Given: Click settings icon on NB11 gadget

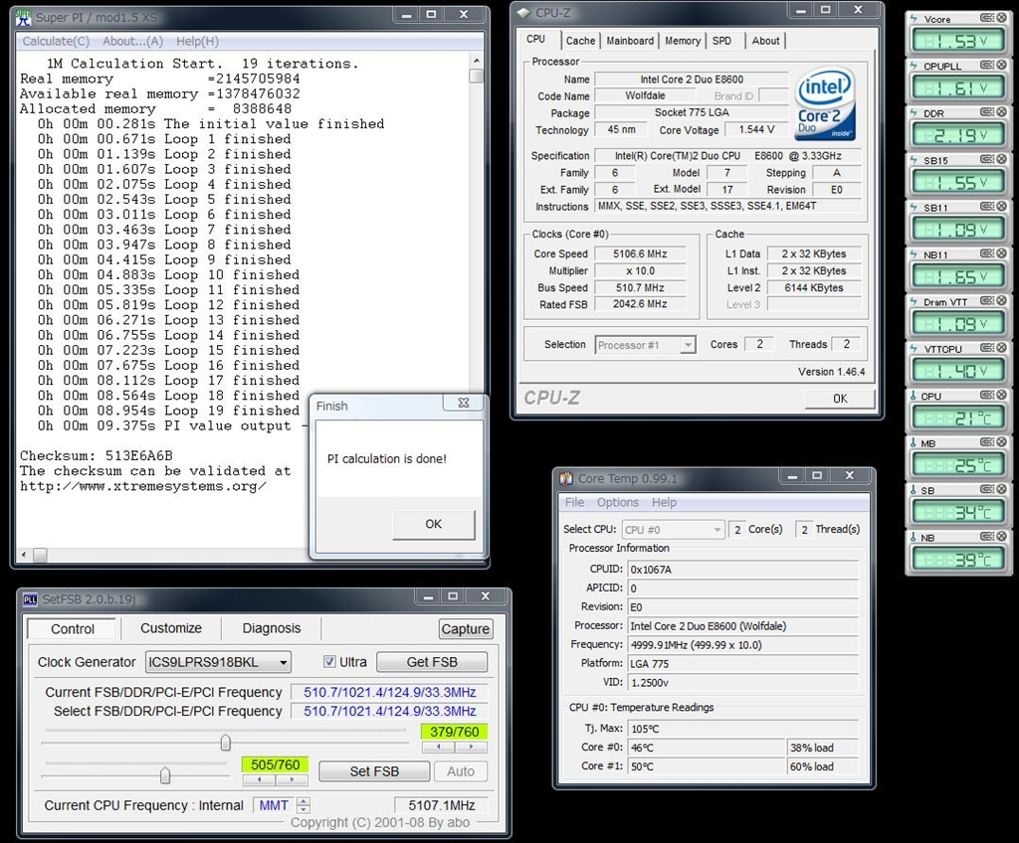Looking at the screenshot, I should tap(986, 254).
